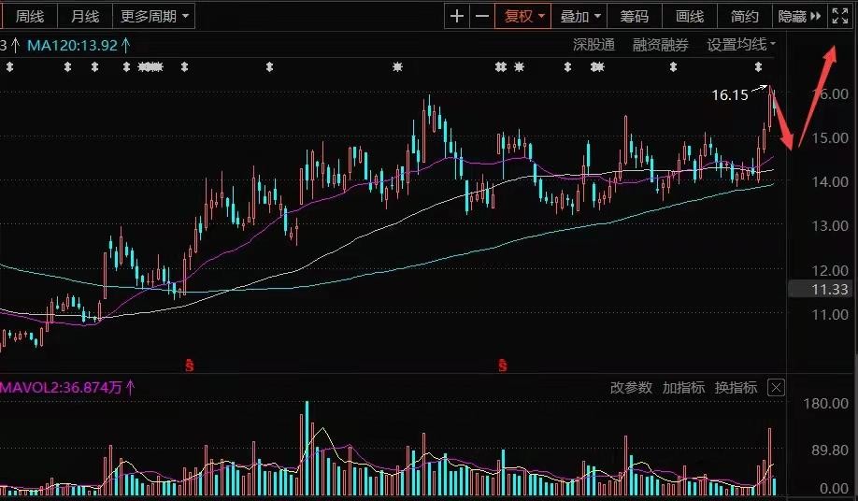
Task: Click the MA120 up-arrow indicator
Action: (125, 44)
